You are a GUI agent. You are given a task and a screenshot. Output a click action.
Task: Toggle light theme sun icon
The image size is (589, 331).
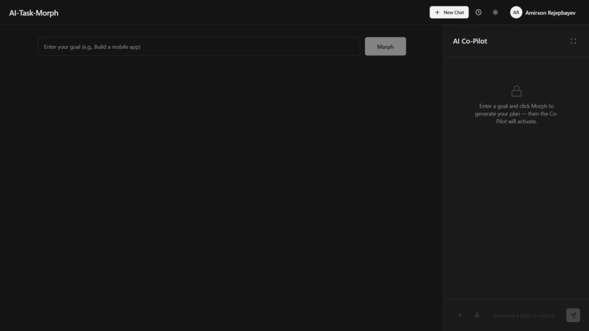[495, 12]
